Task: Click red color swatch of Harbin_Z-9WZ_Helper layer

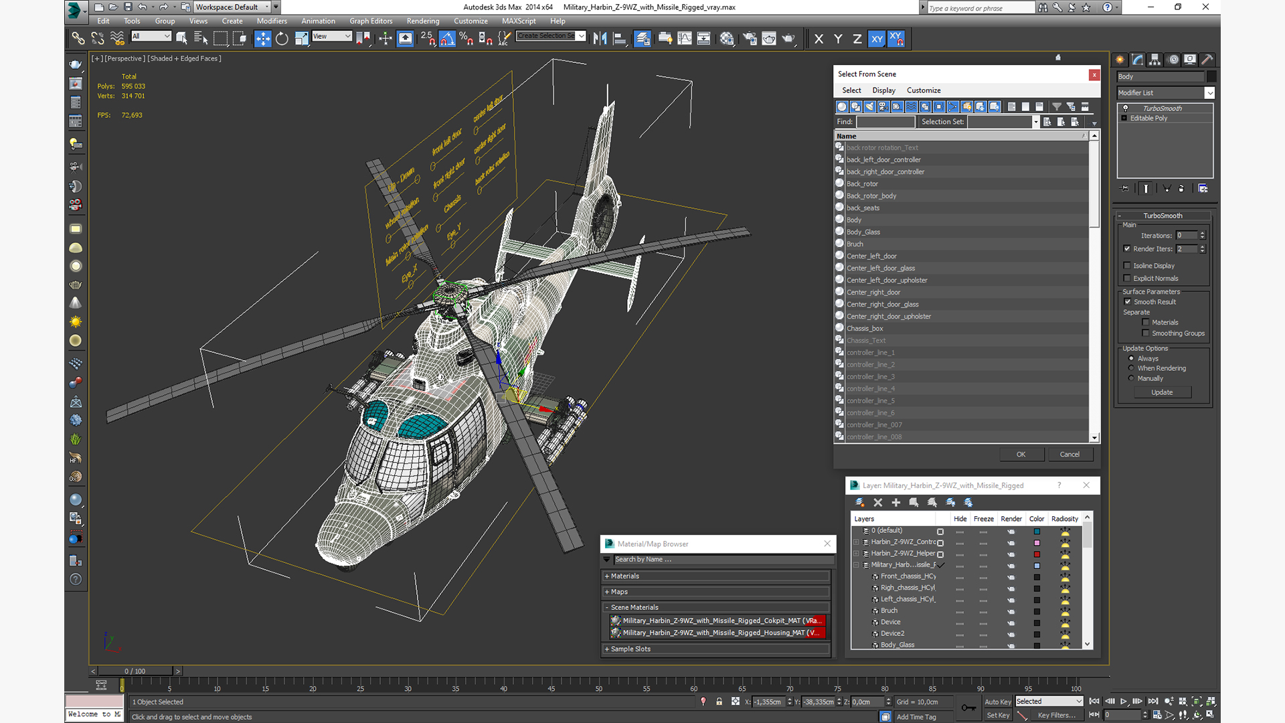Action: point(1037,554)
